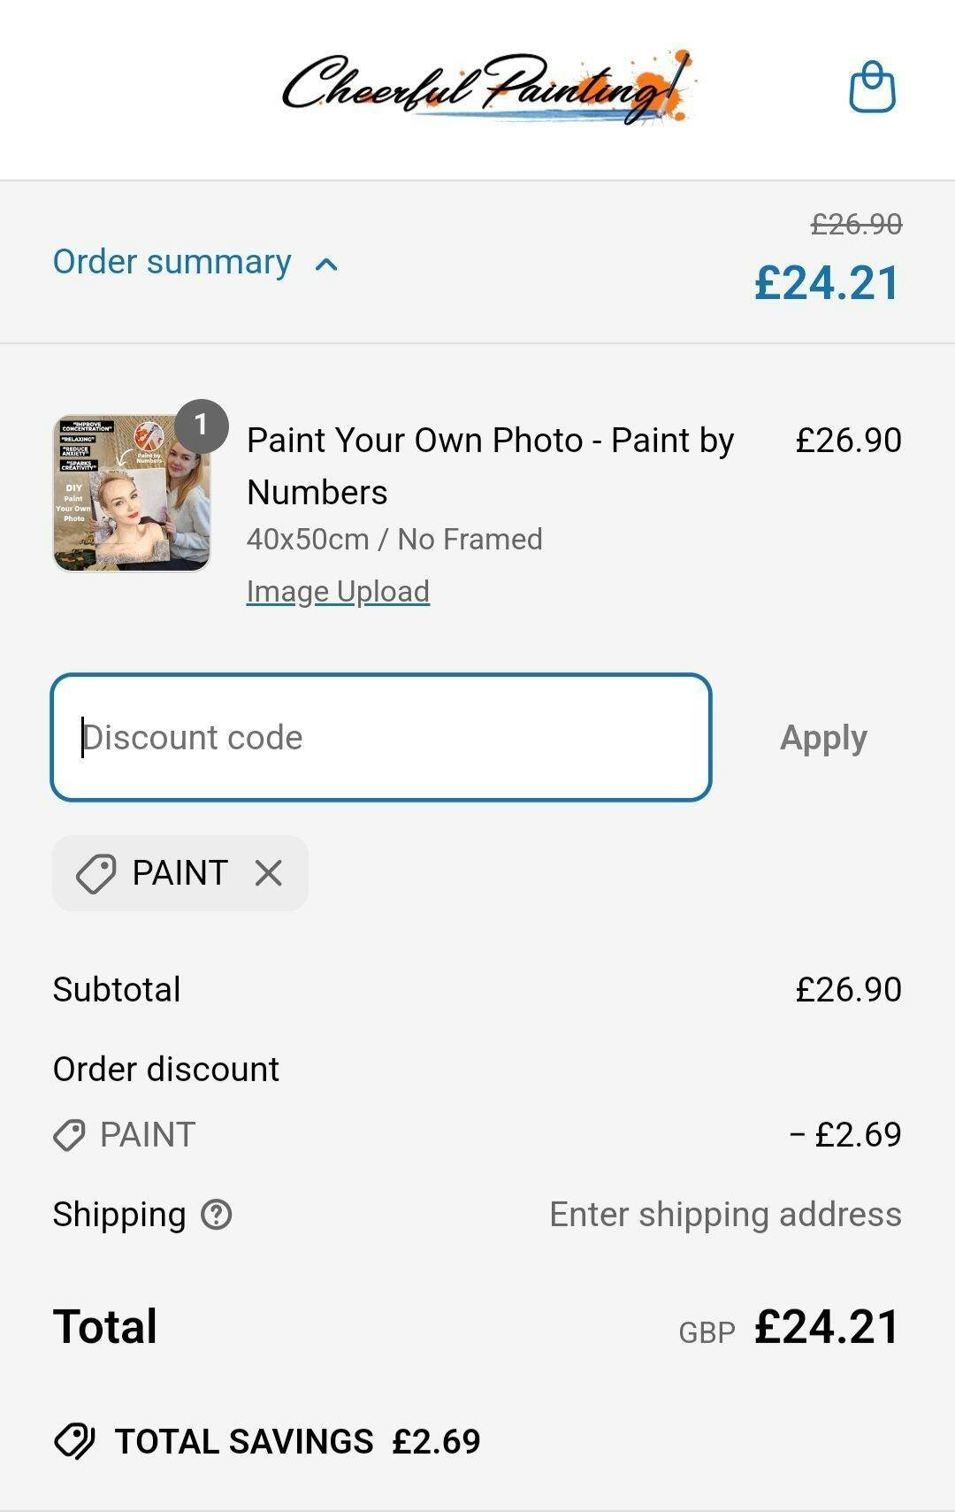The width and height of the screenshot is (955, 1512).
Task: Focus the Discount code input field
Action: click(x=381, y=738)
